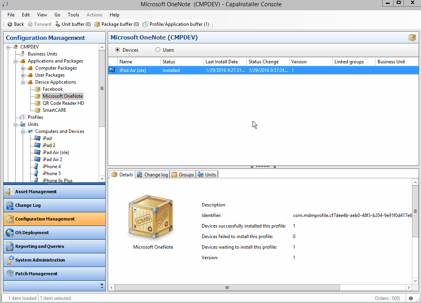Image resolution: width=421 pixels, height=303 pixels.
Task: Open the Unit buffer icon
Action: click(x=58, y=24)
